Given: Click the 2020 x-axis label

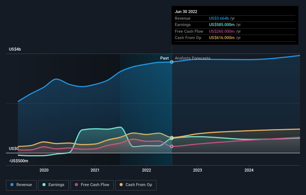Looking at the screenshot, I should pos(44,170).
